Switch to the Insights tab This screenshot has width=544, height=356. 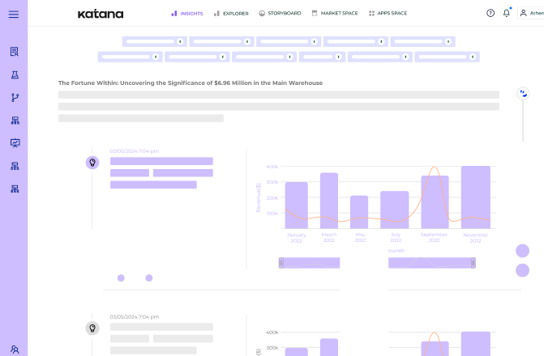[187, 14]
